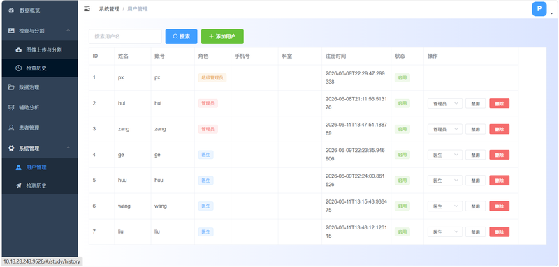The image size is (559, 267).
Task: Click the folder icon beside 数据治理
Action: pos(11,87)
